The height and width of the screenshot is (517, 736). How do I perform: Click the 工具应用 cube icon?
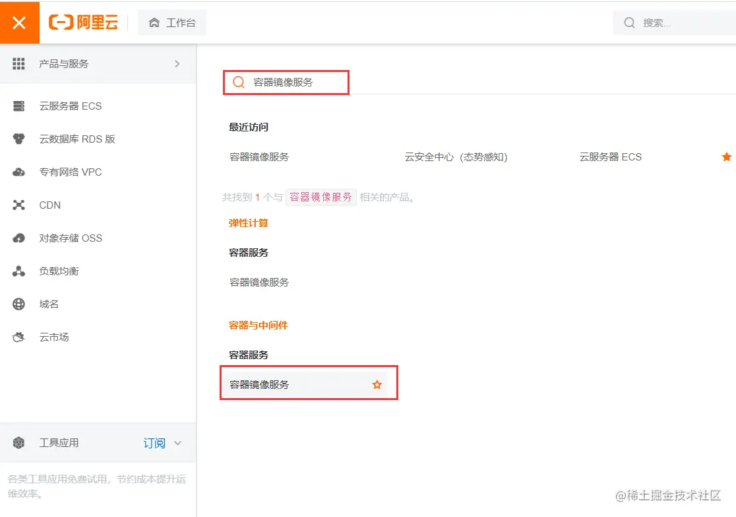point(18,443)
